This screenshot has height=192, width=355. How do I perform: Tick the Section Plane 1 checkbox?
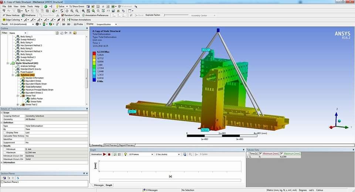coord(2,182)
